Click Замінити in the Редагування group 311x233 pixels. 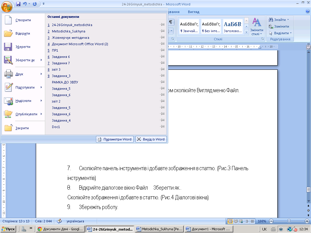point(279,26)
